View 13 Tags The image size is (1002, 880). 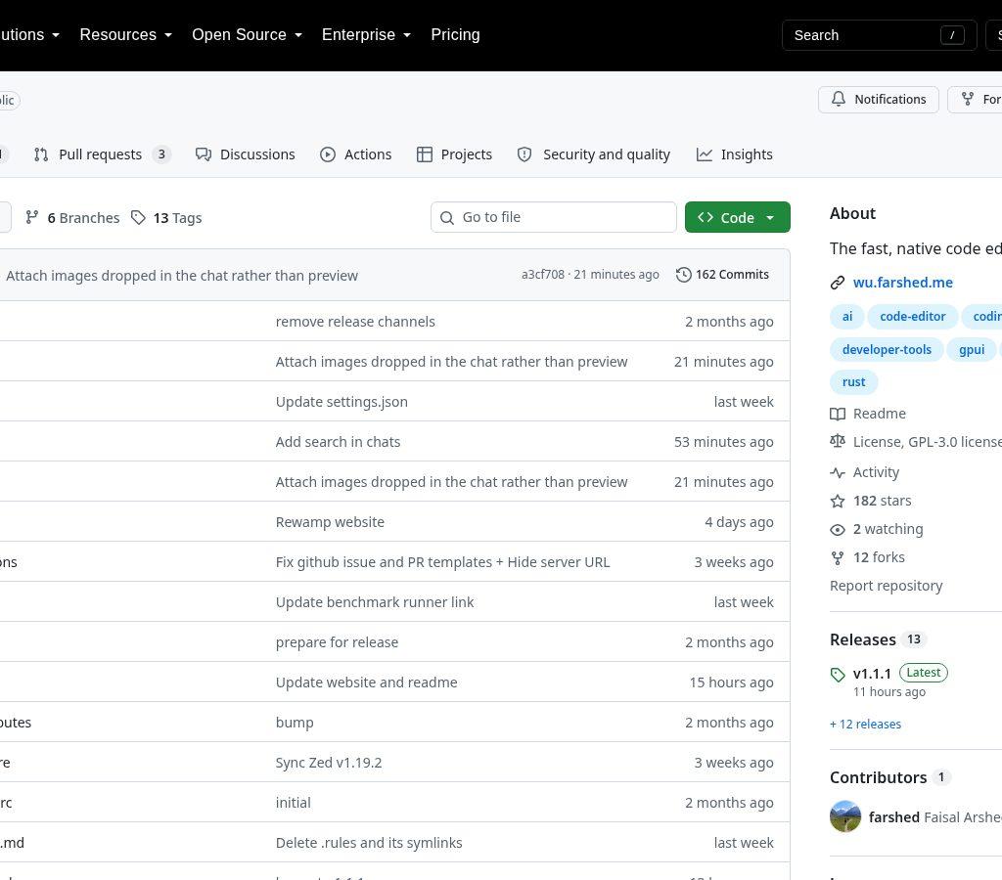[x=166, y=218]
